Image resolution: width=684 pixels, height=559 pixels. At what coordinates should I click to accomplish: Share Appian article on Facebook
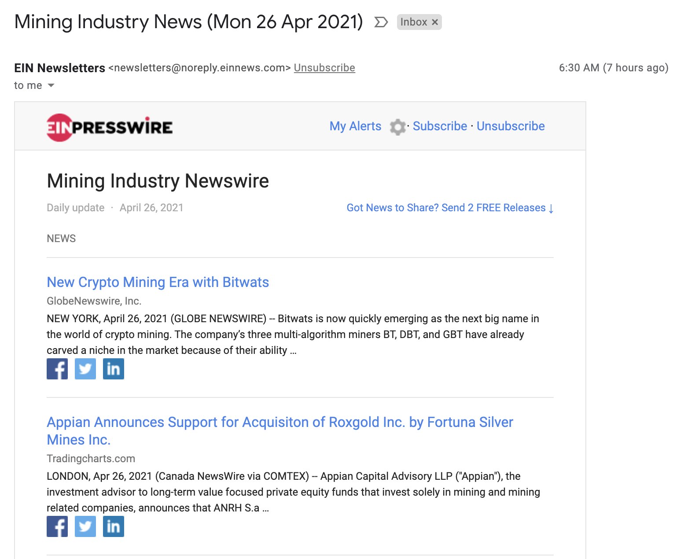click(x=57, y=526)
